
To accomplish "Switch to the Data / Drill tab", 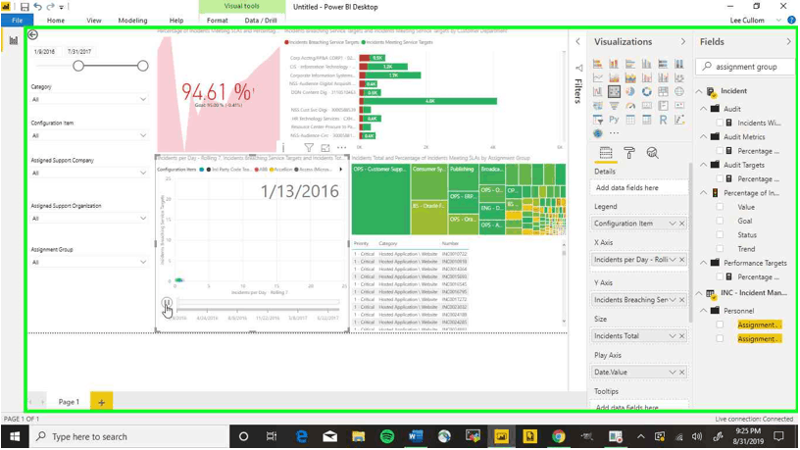I will click(x=261, y=20).
